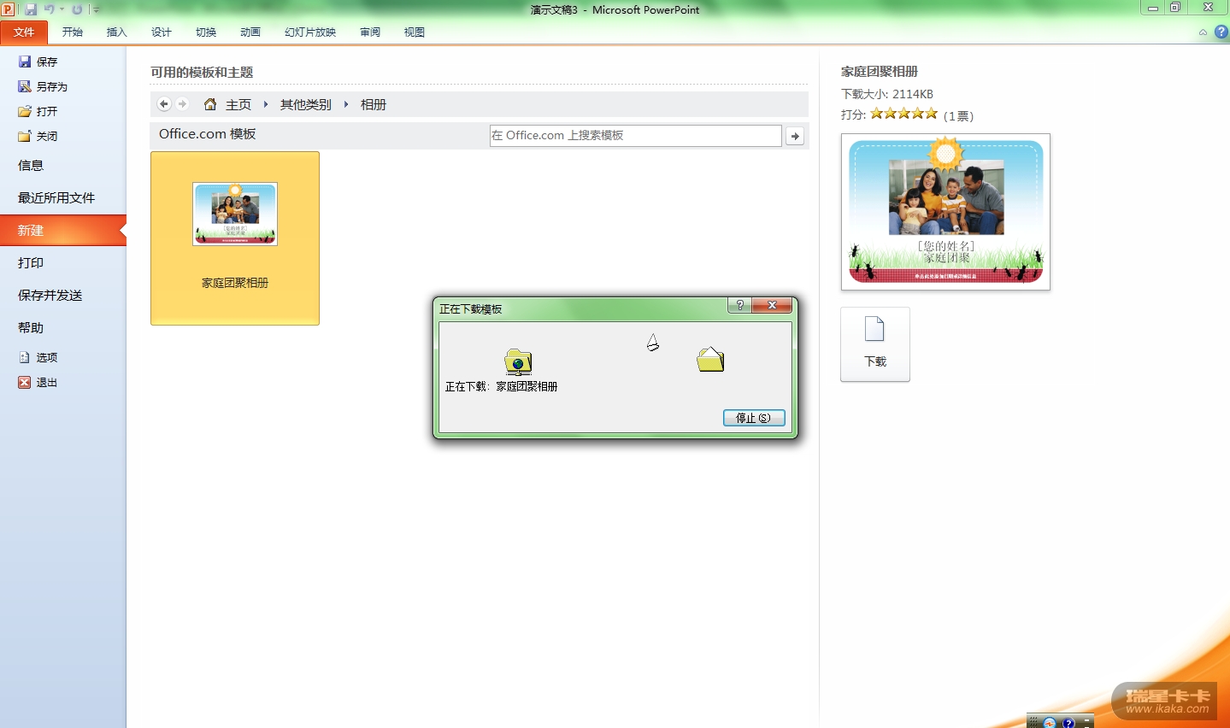Switch to the 幻灯片放映 ribbon tab
The height and width of the screenshot is (728, 1230).
(x=310, y=32)
